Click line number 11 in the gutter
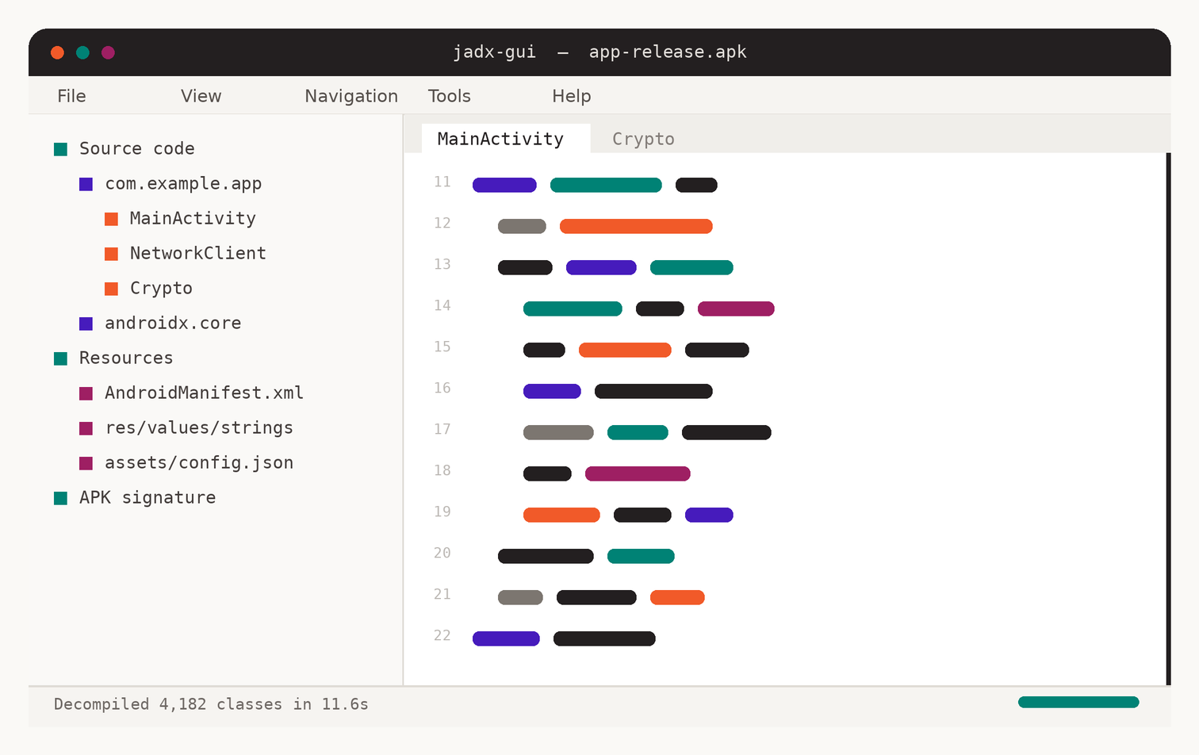Screen dimensions: 1199x755 (442, 182)
